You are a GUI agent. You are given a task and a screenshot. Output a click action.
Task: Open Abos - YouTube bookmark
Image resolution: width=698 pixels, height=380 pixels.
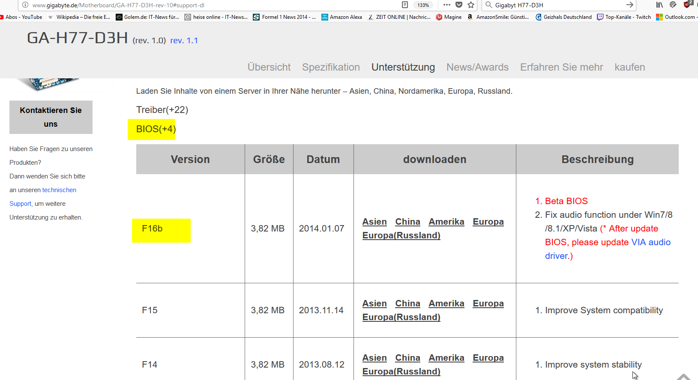tap(21, 17)
